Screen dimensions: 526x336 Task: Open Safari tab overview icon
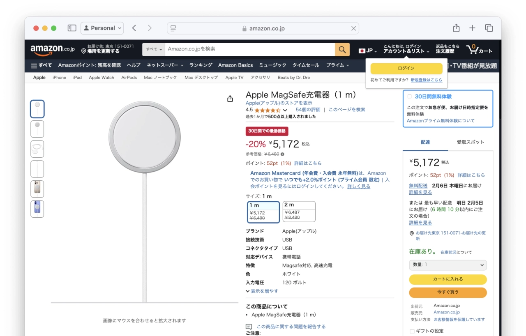489,28
